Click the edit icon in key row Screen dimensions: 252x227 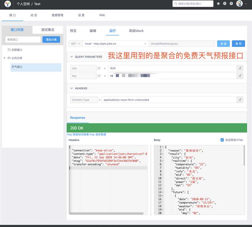click(x=240, y=76)
